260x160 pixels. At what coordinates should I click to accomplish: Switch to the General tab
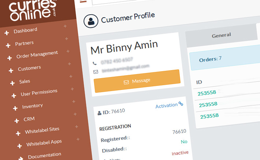point(221,35)
